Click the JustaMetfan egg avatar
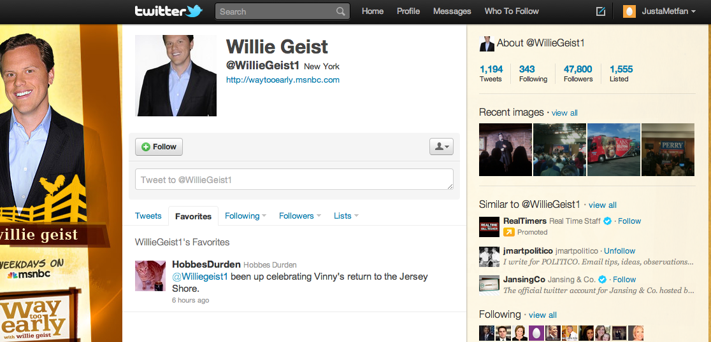Image resolution: width=711 pixels, height=342 pixels. [629, 12]
